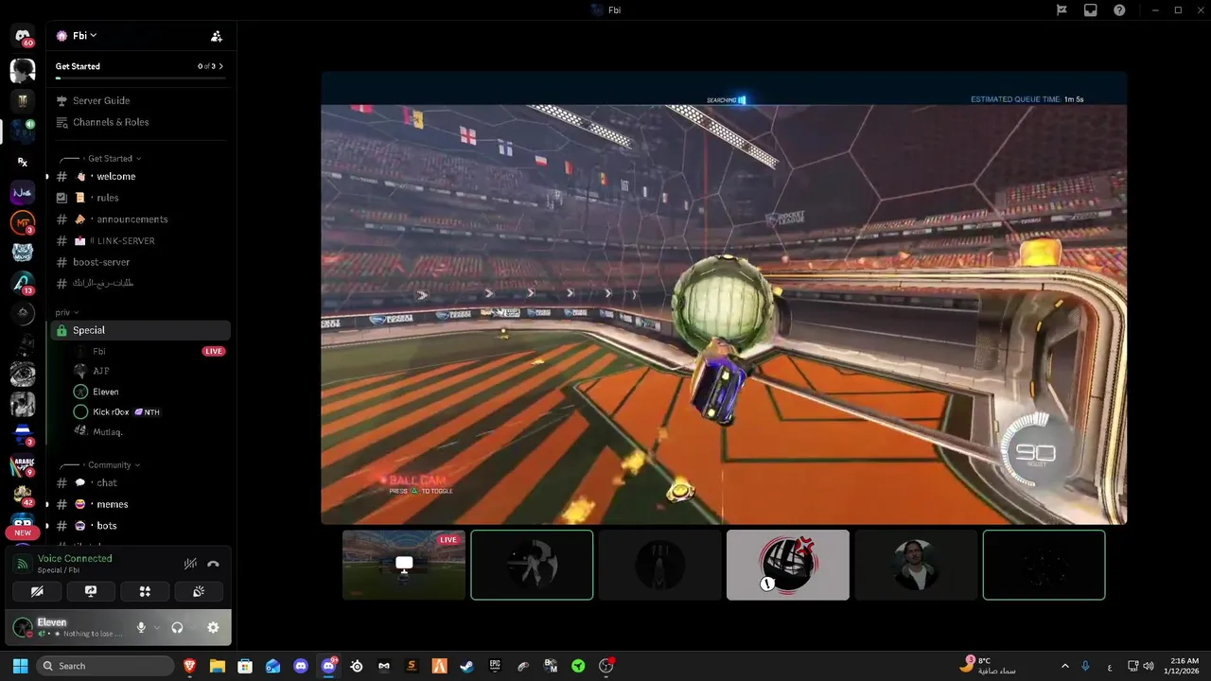The width and height of the screenshot is (1211, 681).
Task: Open the rules channel
Action: [140, 198]
